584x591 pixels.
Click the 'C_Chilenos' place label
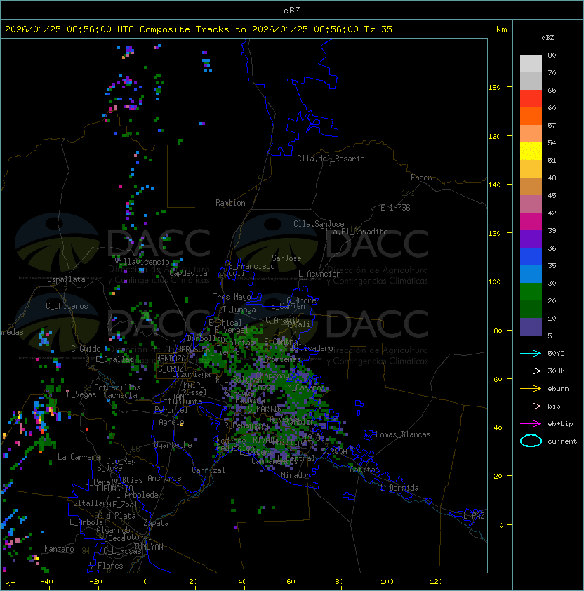pos(67,306)
